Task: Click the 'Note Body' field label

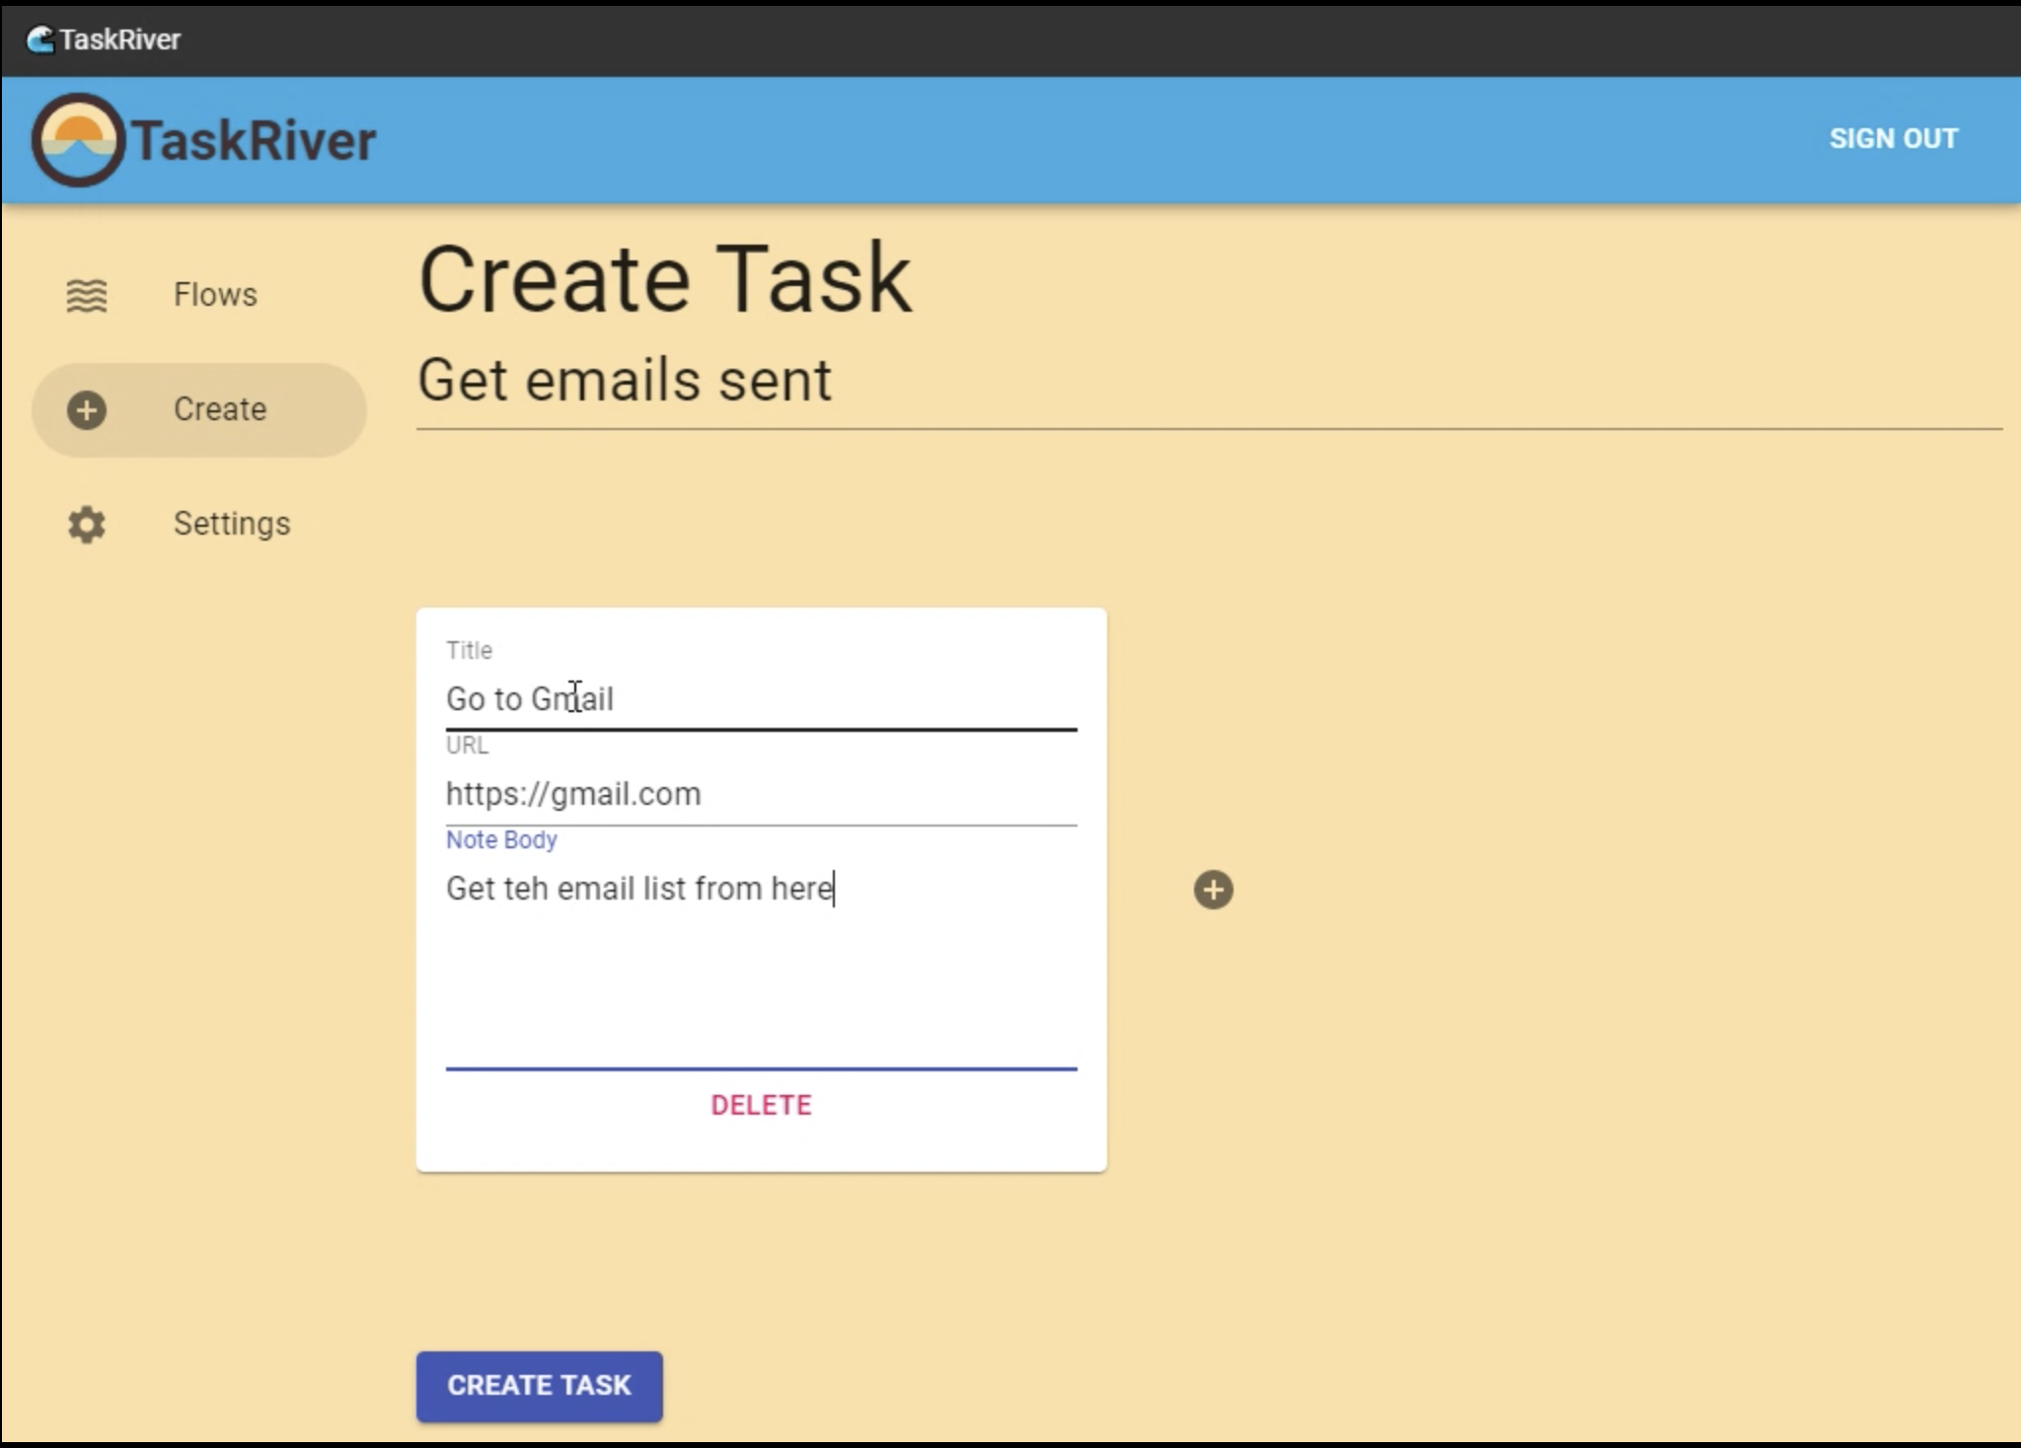Action: pos(501,839)
